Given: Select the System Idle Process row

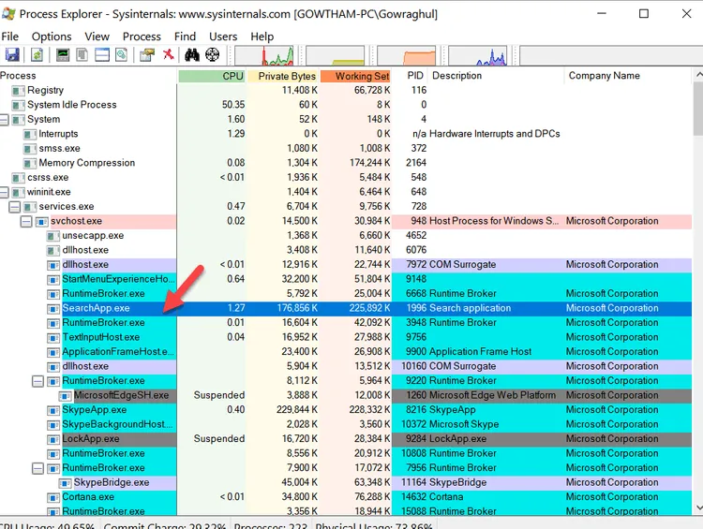Looking at the screenshot, I should (346, 105).
